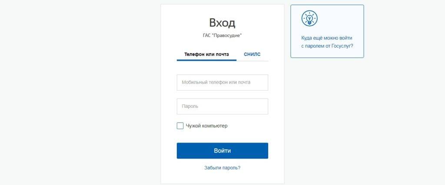Image resolution: width=445 pixels, height=185 pixels.
Task: Enable the "Чужой компьютер" checkbox
Action: pos(180,126)
